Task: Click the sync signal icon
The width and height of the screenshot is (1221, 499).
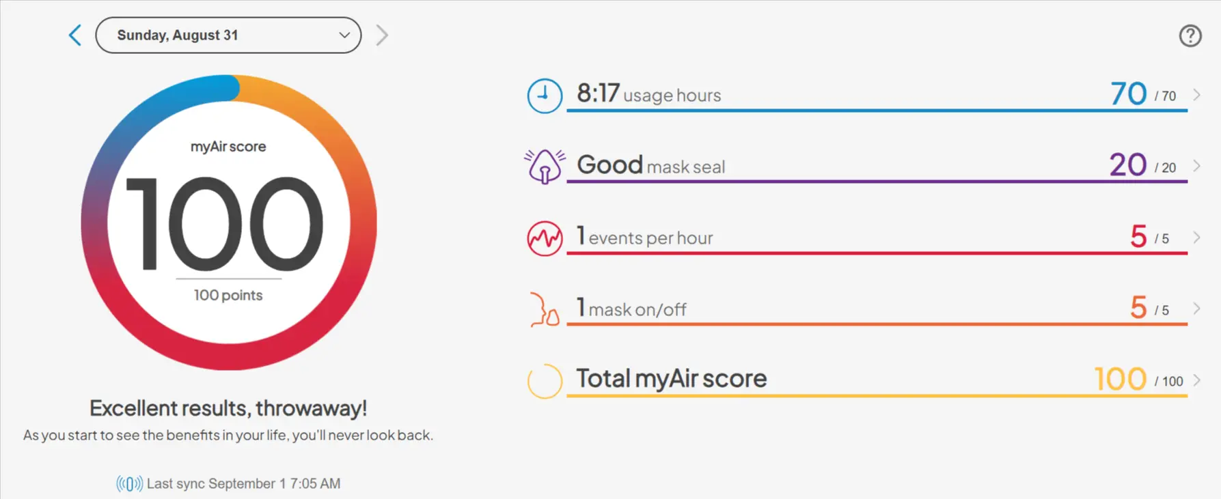Action: pyautogui.click(x=129, y=484)
